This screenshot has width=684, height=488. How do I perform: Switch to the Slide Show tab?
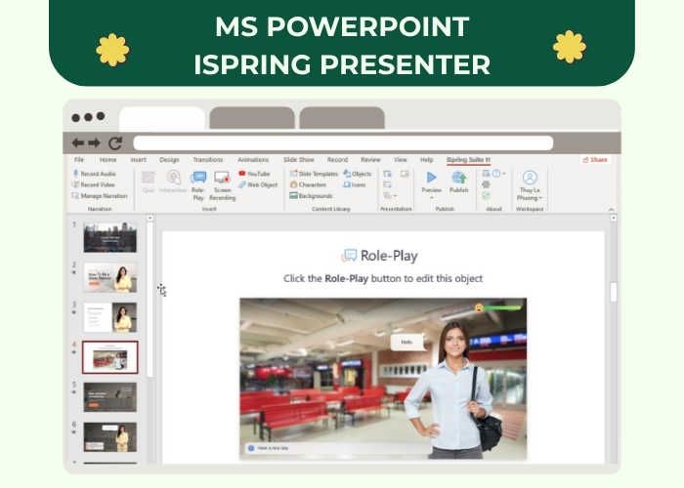[298, 160]
